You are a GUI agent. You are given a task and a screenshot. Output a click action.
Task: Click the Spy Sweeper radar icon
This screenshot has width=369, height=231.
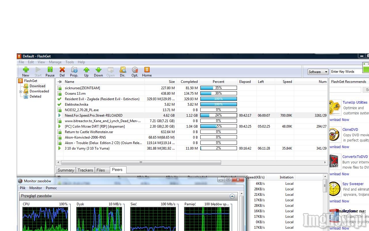(335, 189)
